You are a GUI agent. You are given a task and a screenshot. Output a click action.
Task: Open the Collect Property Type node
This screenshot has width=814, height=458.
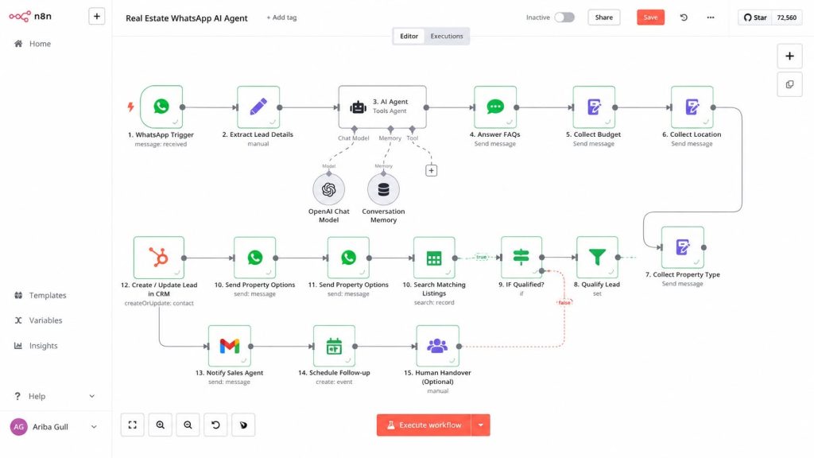(683, 247)
